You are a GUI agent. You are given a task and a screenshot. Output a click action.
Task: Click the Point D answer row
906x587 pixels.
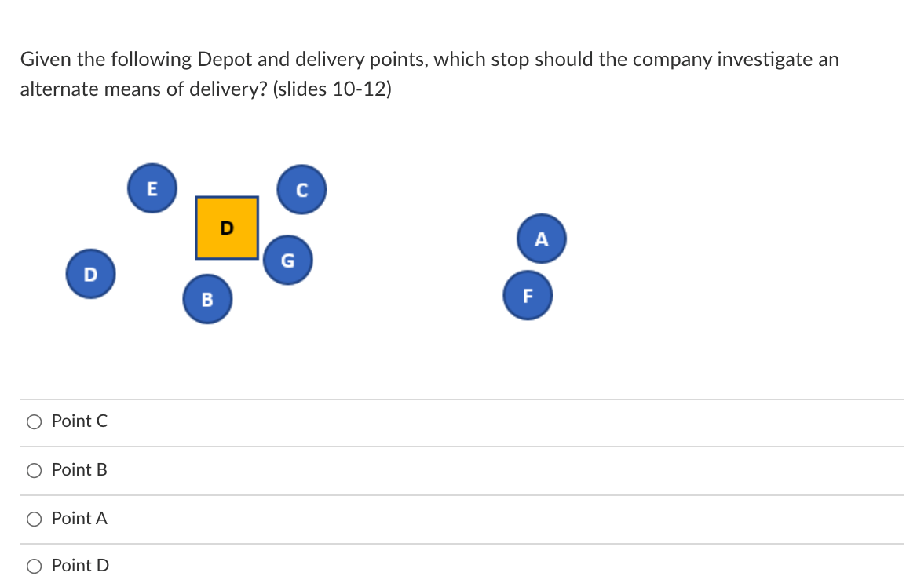[314, 566]
